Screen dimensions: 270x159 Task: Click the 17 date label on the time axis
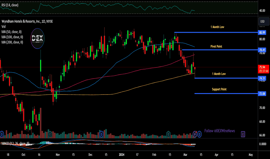click(137, 155)
